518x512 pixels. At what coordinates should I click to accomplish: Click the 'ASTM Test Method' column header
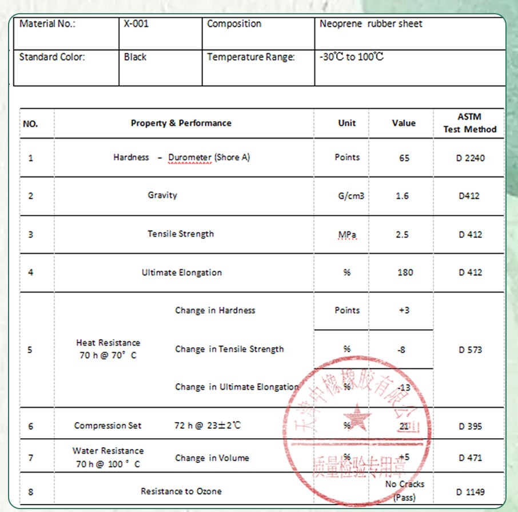point(470,123)
